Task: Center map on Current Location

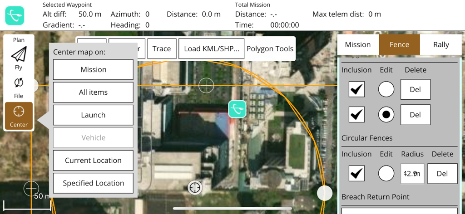Action: click(x=93, y=160)
